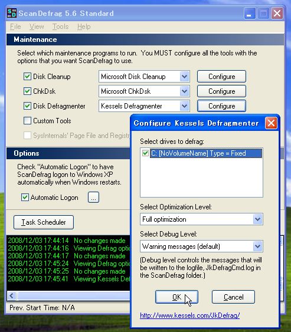Minimize the ScanDefrag window
This screenshot has width=291, height=332.
click(250, 14)
